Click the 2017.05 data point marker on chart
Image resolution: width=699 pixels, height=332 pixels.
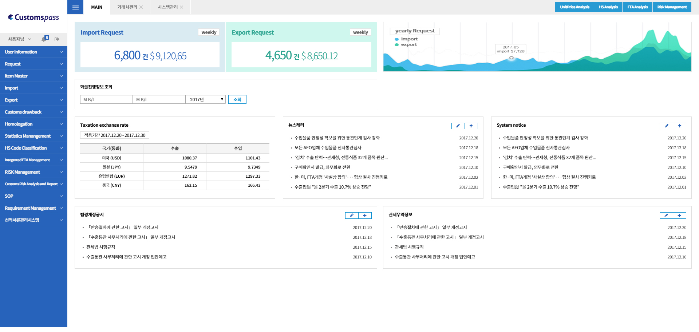(512, 58)
